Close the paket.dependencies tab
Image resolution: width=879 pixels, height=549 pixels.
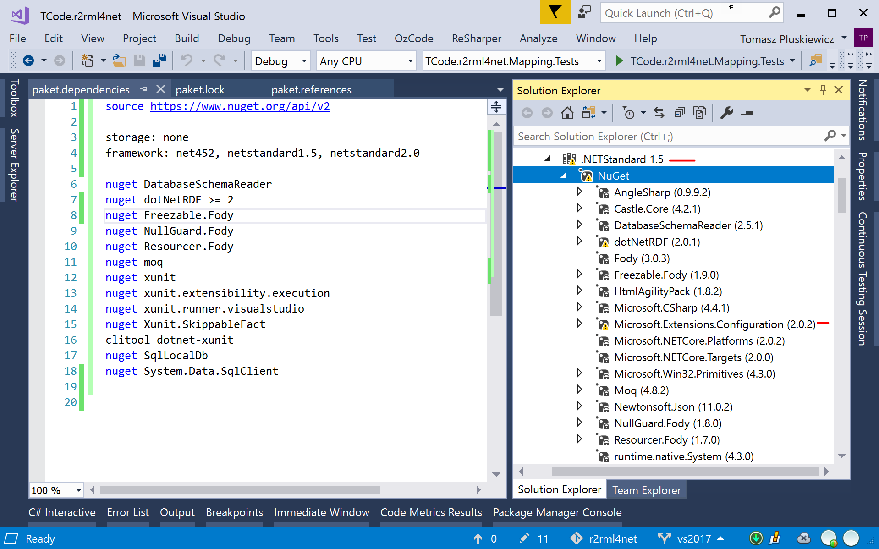coord(160,89)
